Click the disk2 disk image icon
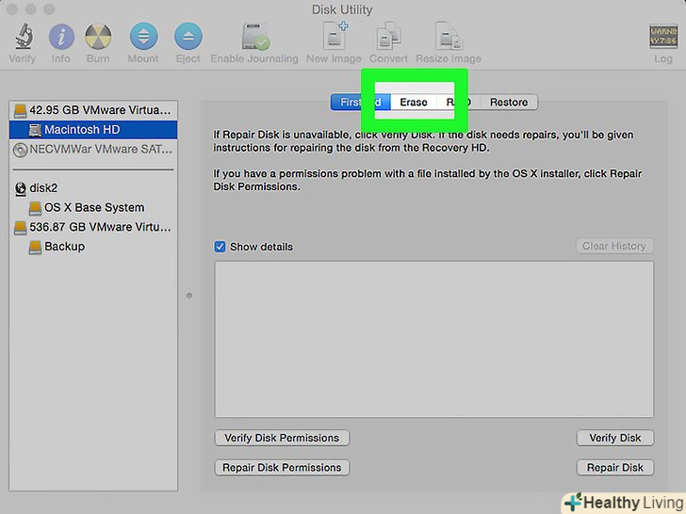The height and width of the screenshot is (514, 686). click(x=20, y=189)
